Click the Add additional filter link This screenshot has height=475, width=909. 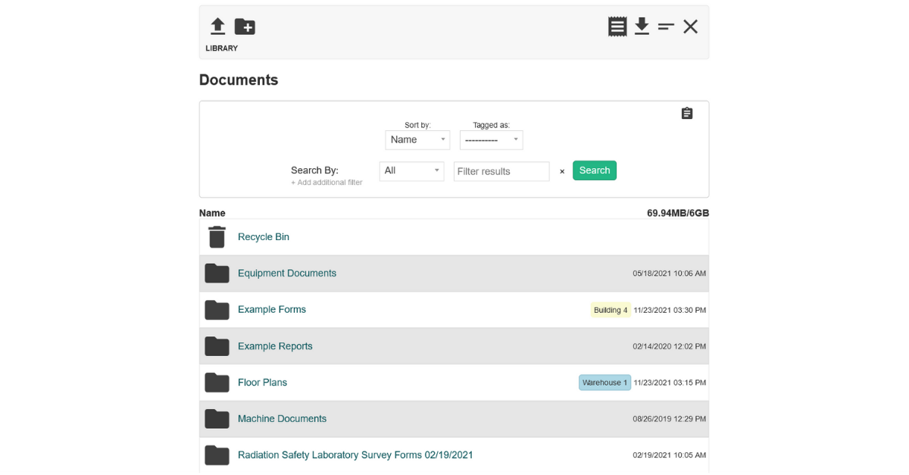(x=326, y=183)
